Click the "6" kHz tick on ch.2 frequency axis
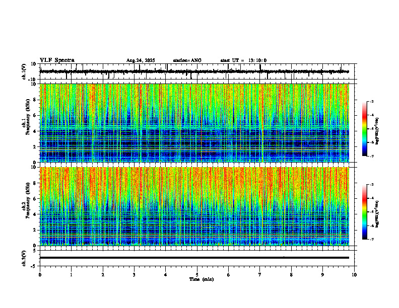Screen dimensions: 399x308 pos(36,199)
